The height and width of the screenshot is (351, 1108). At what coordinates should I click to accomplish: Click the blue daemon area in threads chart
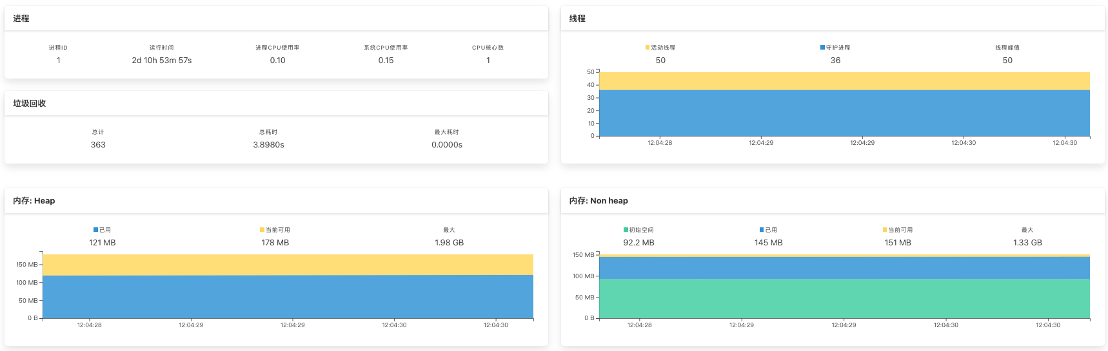coord(844,113)
